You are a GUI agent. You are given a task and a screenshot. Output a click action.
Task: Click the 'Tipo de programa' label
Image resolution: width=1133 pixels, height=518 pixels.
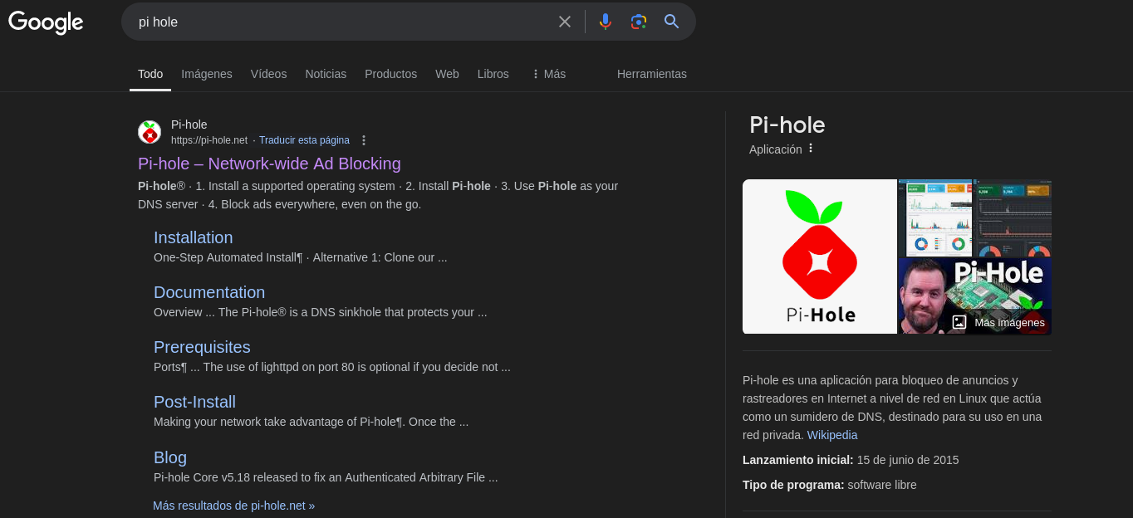coord(793,485)
